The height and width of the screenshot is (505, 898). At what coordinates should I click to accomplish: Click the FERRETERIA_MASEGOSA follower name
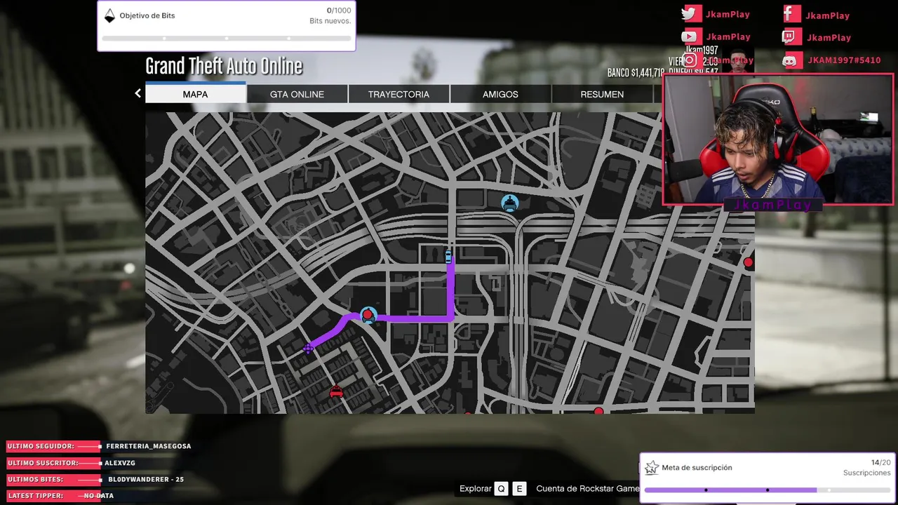[x=148, y=446]
